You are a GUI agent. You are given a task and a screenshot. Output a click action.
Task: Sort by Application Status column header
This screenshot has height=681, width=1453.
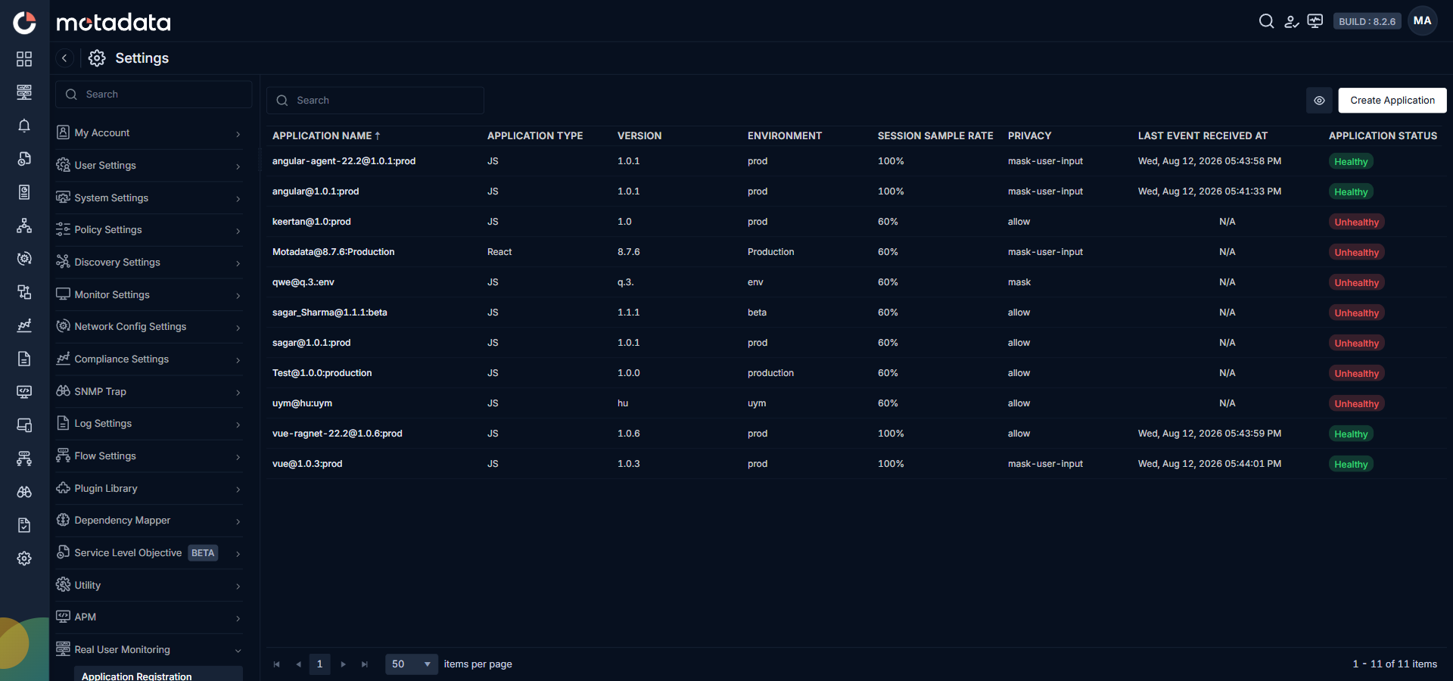(1383, 135)
